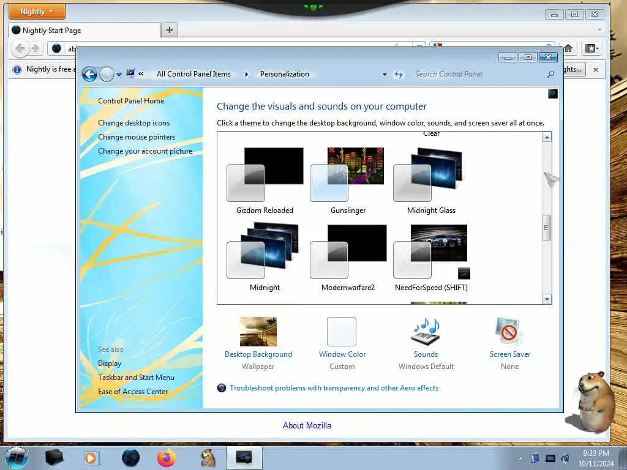Image resolution: width=627 pixels, height=470 pixels.
Task: Open the taskbar clock showing 9:33 PM
Action: point(596,458)
